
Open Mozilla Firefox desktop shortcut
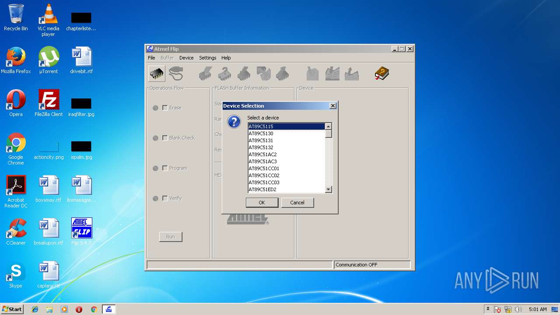click(x=16, y=60)
